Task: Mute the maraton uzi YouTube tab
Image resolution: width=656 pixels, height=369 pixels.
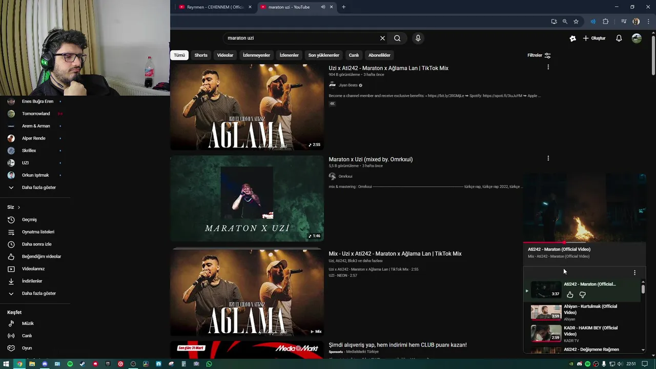Action: [323, 7]
